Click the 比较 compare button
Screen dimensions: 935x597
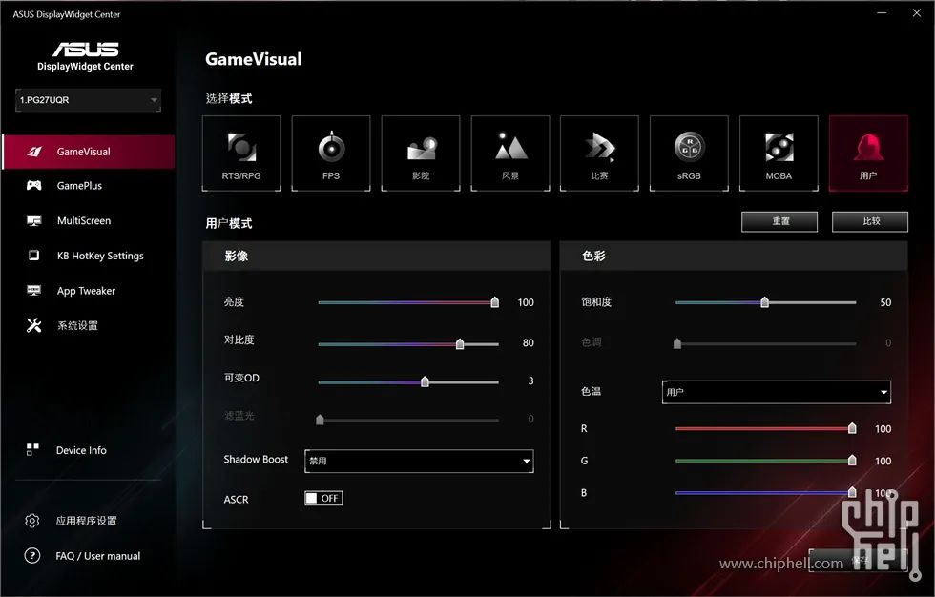870,221
